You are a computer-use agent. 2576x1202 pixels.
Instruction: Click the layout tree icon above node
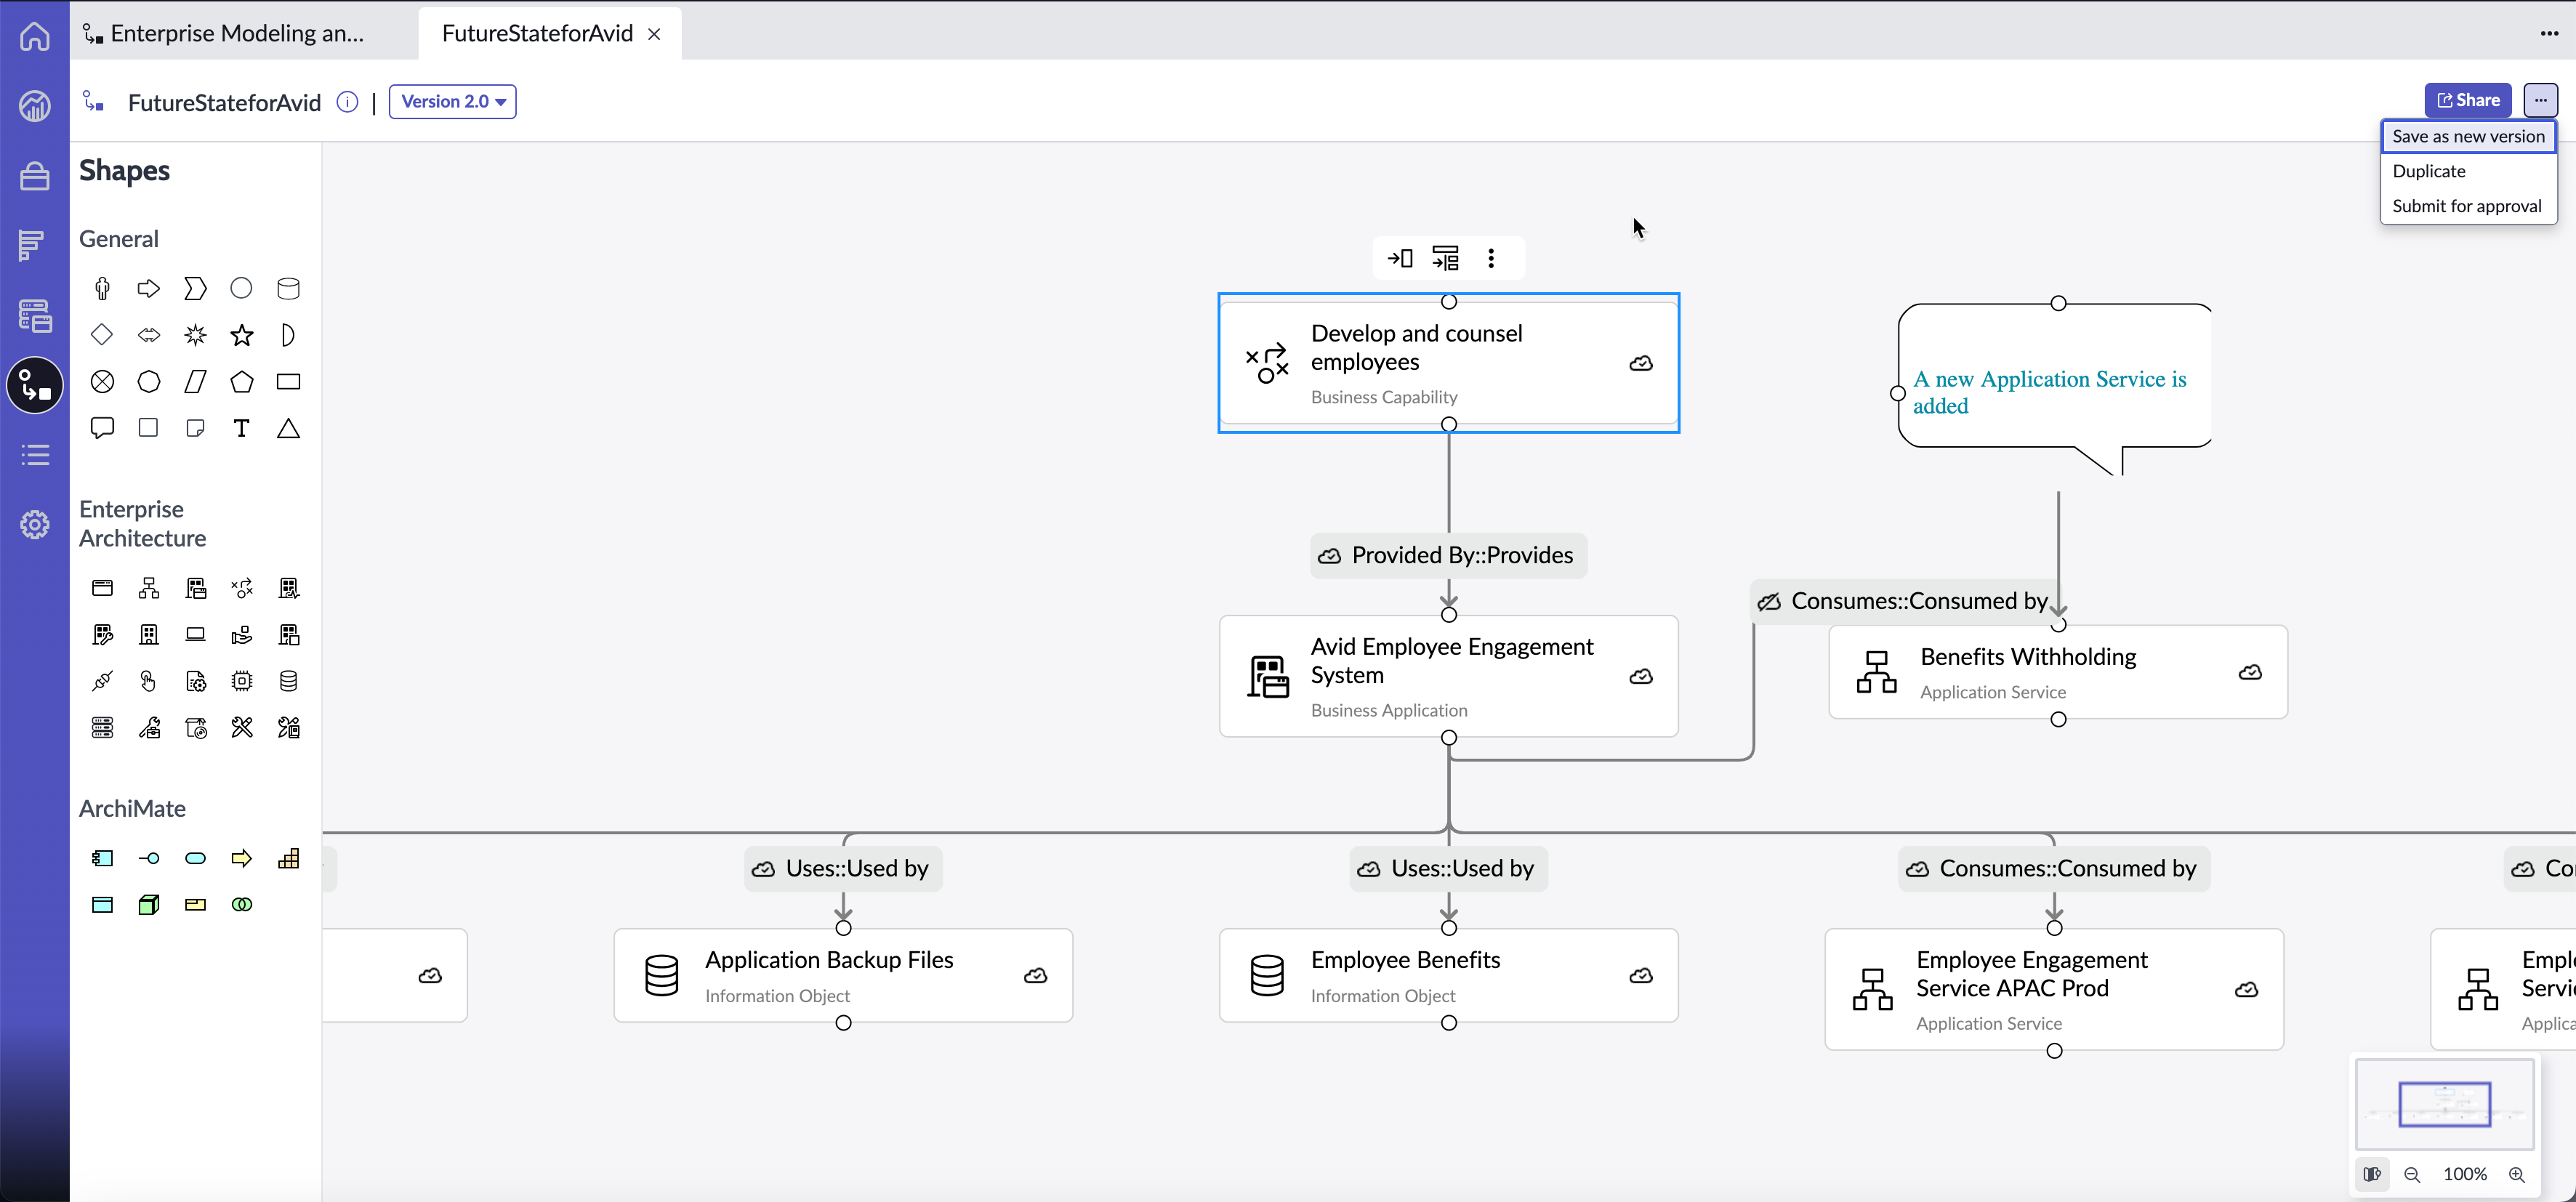pos(1446,259)
